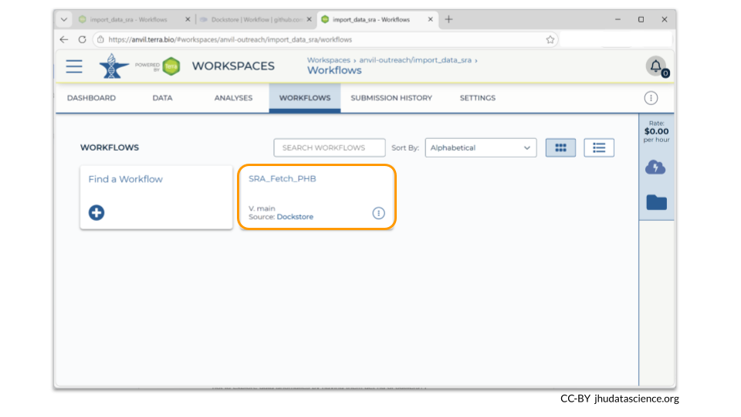Switch to list view
Image resolution: width=741 pixels, height=417 pixels.
pyautogui.click(x=599, y=147)
